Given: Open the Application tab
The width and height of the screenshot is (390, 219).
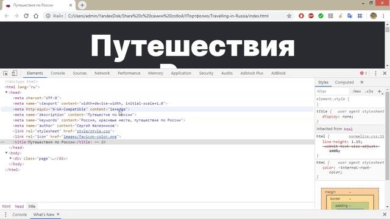Looking at the screenshot, I should tap(181, 73).
